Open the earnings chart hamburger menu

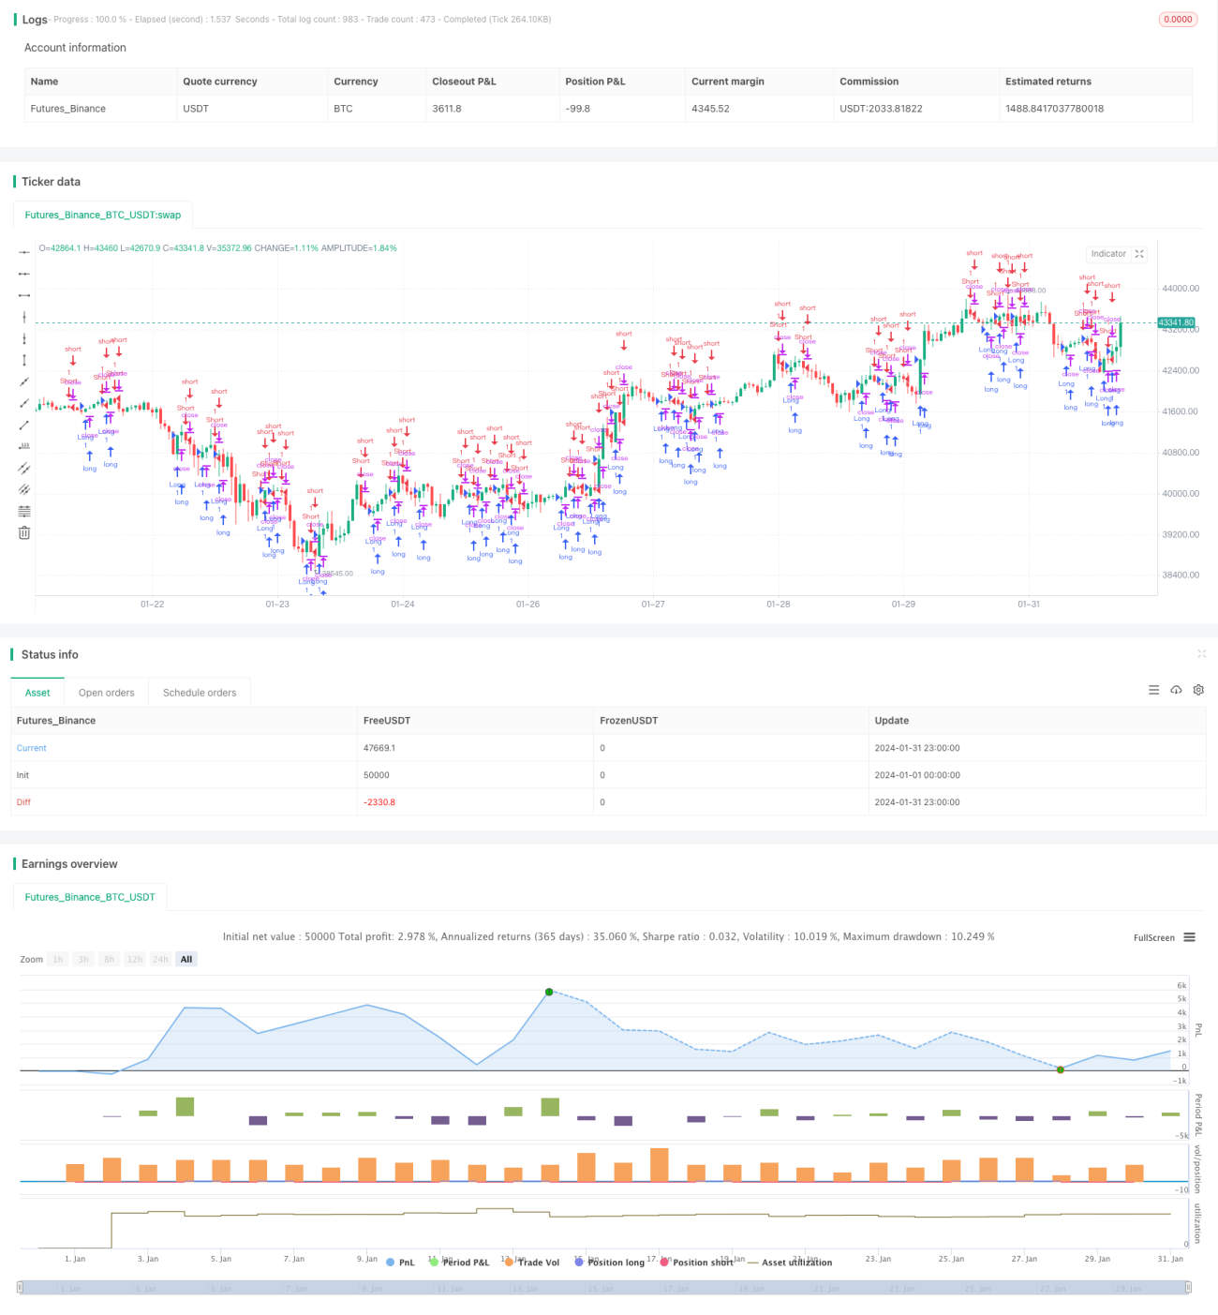point(1189,937)
